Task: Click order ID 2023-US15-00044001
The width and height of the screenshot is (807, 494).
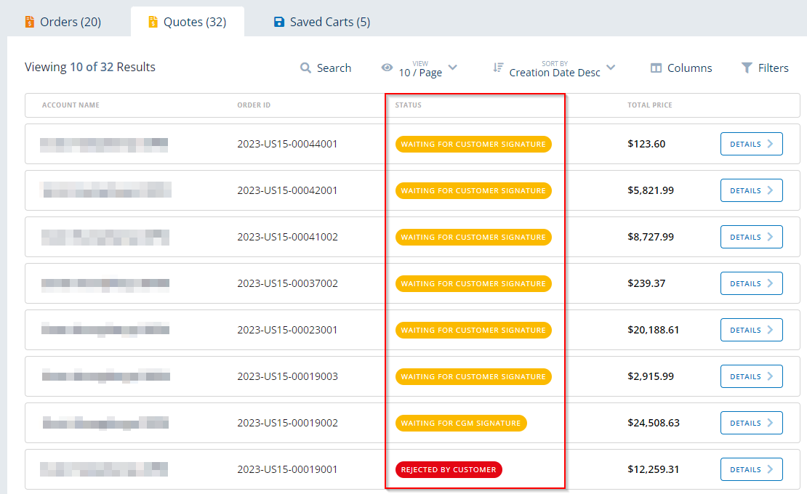Action: pos(287,144)
